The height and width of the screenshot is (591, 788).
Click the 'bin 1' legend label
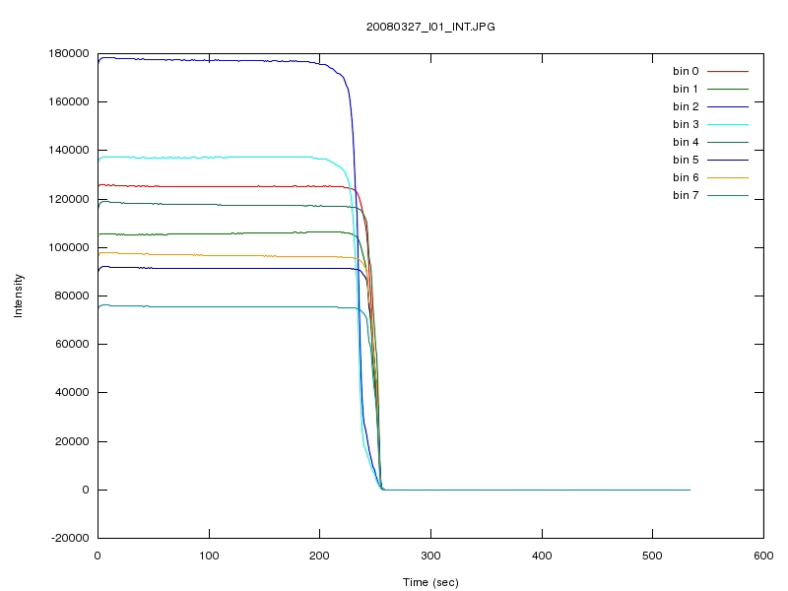tap(686, 89)
